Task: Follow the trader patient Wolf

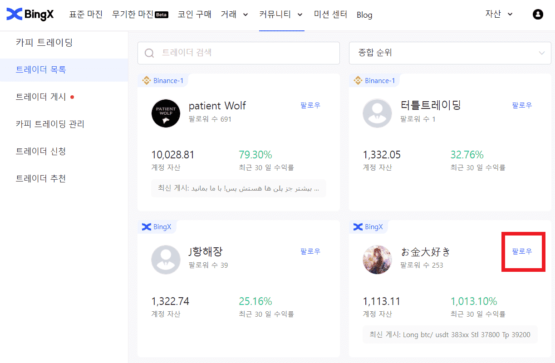Action: 310,105
